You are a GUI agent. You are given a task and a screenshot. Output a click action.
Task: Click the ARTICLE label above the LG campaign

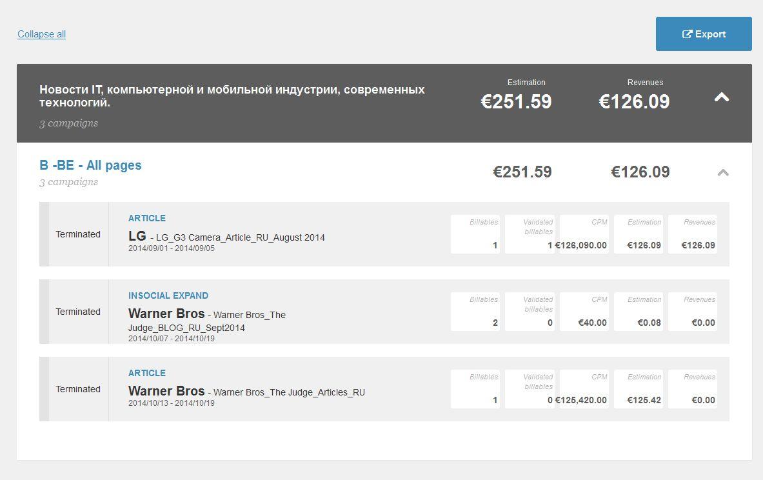click(147, 218)
